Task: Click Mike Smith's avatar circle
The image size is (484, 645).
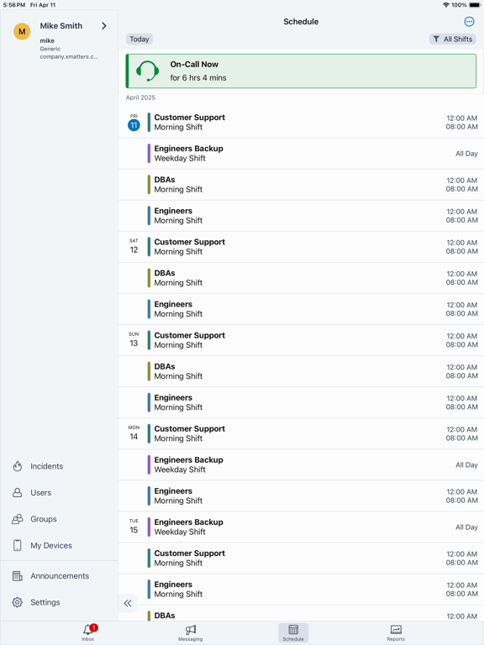Action: pos(22,31)
